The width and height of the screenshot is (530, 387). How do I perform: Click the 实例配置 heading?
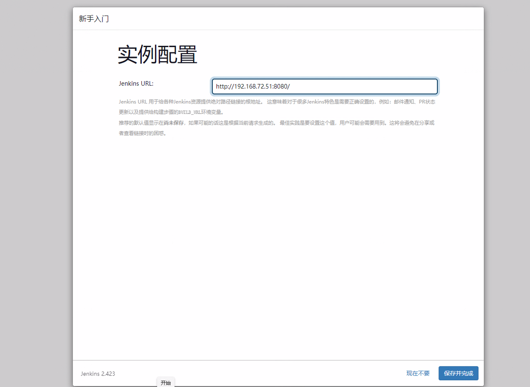157,54
